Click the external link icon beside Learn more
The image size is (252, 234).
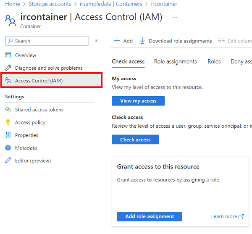tap(241, 217)
